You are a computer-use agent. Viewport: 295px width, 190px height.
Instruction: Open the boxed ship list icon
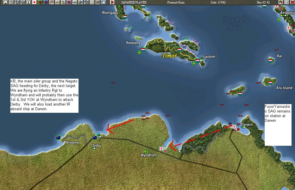pyautogui.click(x=23, y=2)
